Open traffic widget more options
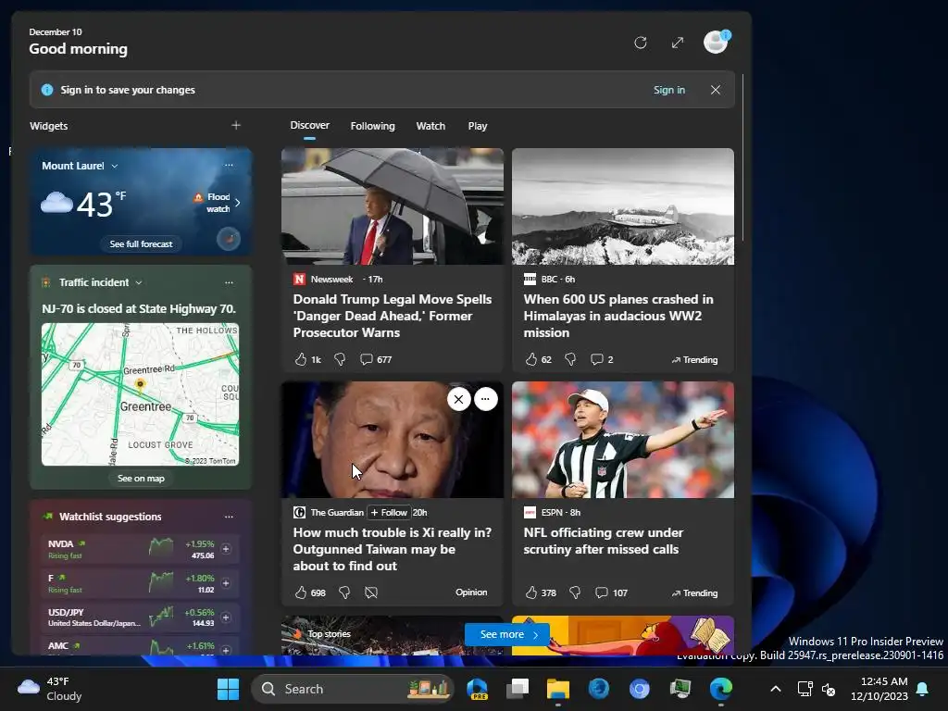948x711 pixels. pyautogui.click(x=229, y=282)
